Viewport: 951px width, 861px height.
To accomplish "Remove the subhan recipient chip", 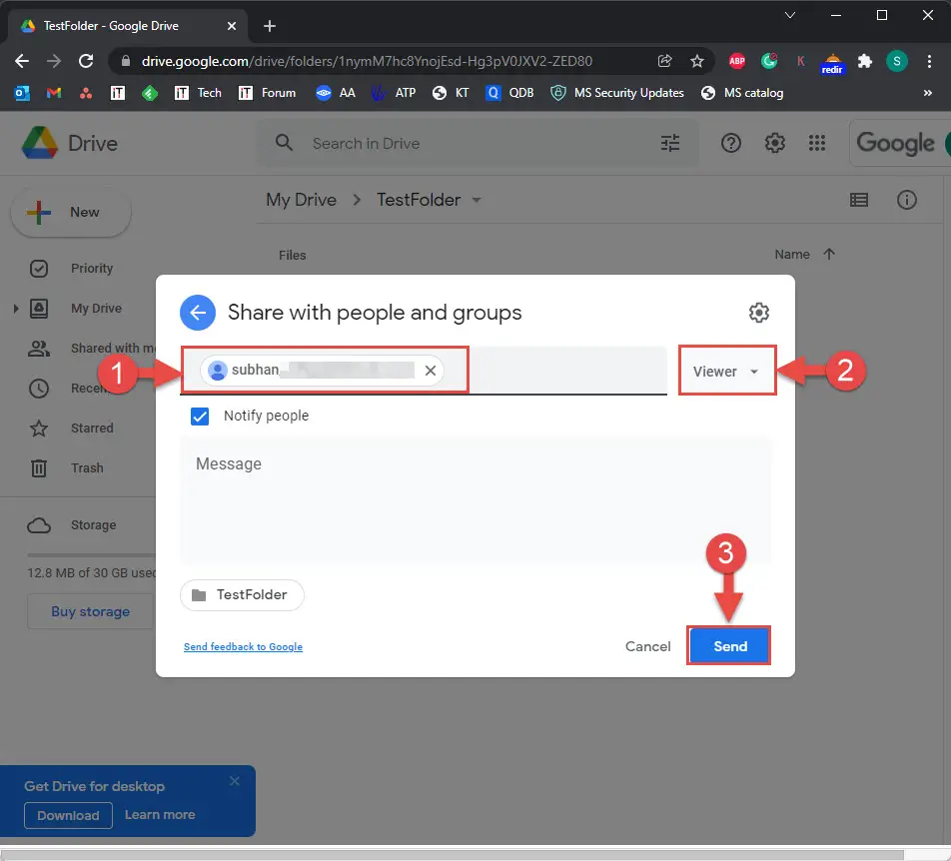I will [x=431, y=371].
